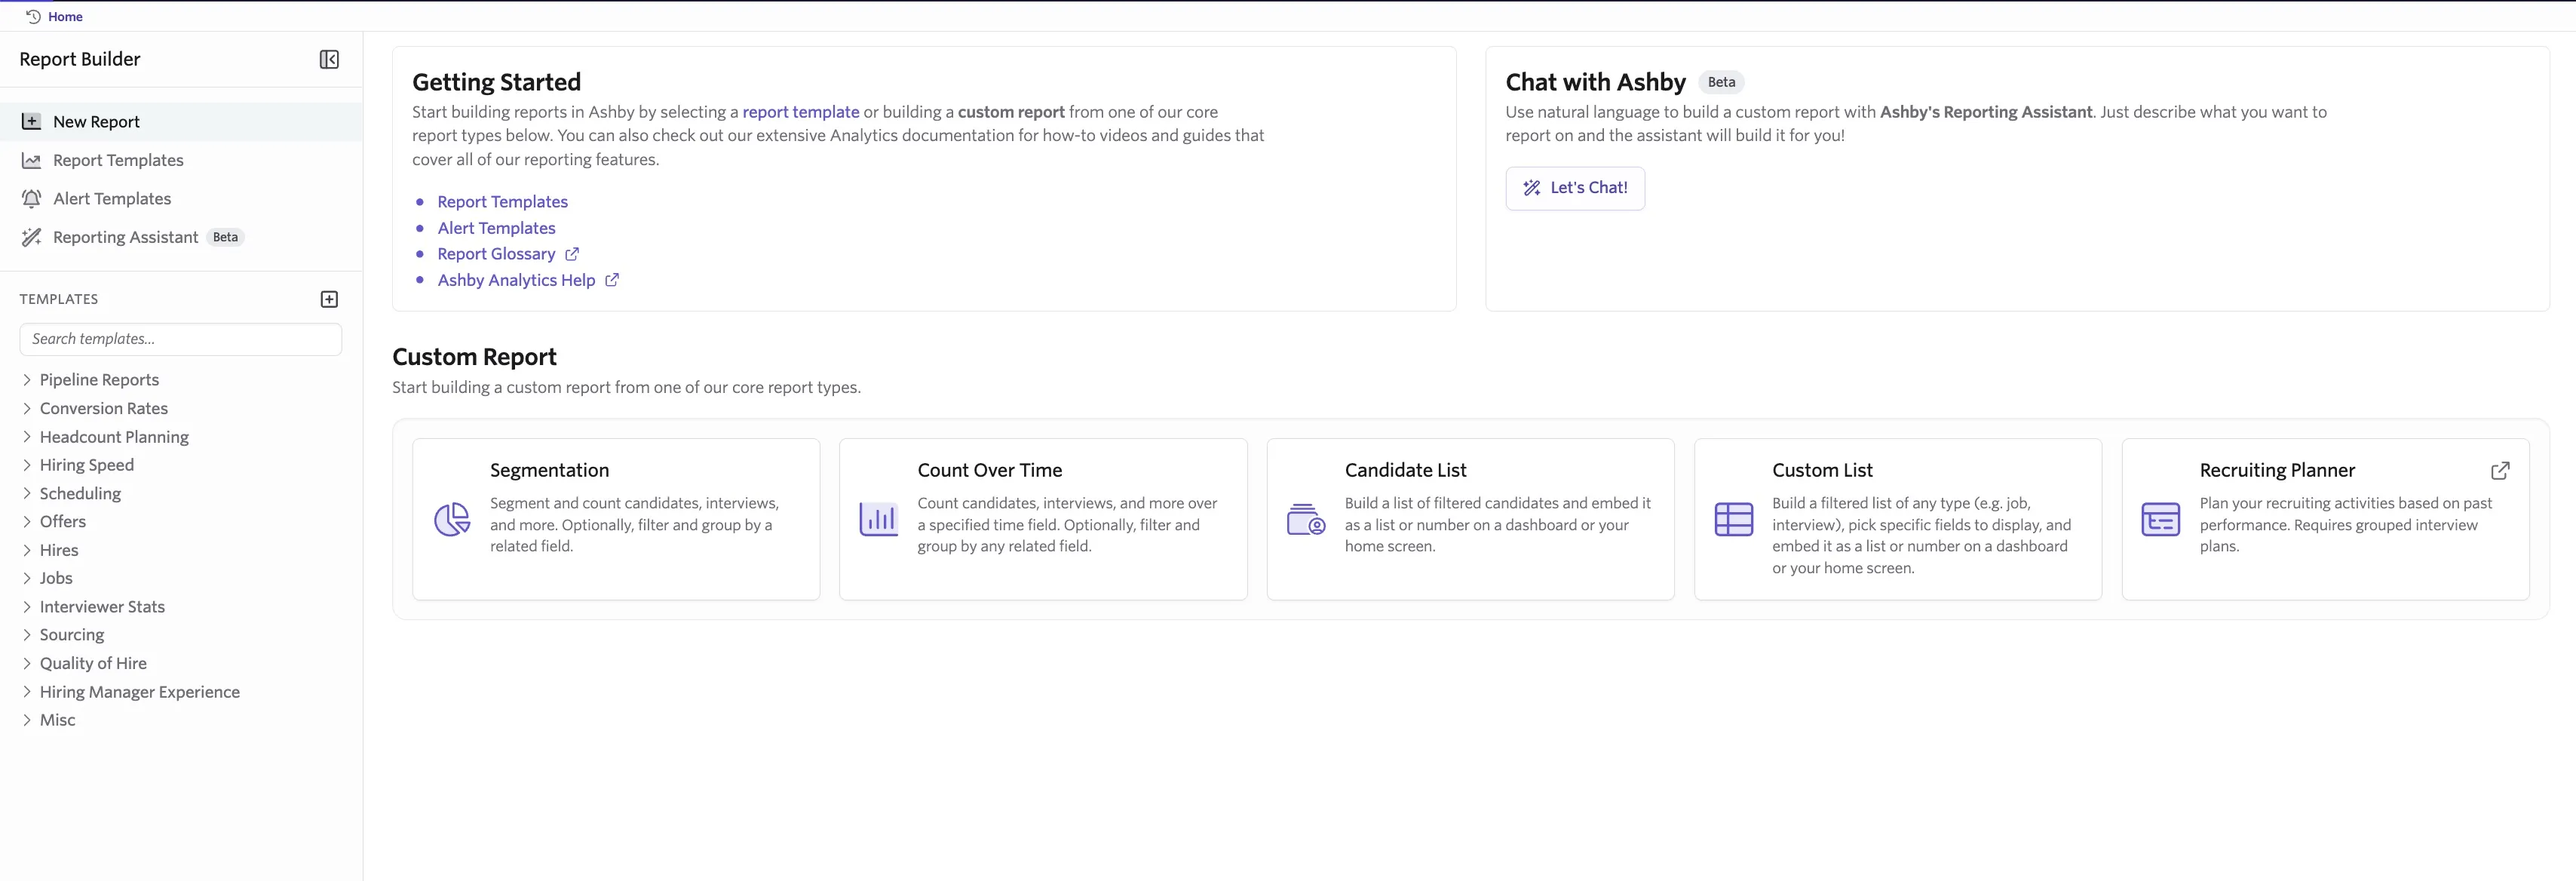Expand the Misc templates folder
Image resolution: width=2576 pixels, height=881 pixels.
[27, 720]
